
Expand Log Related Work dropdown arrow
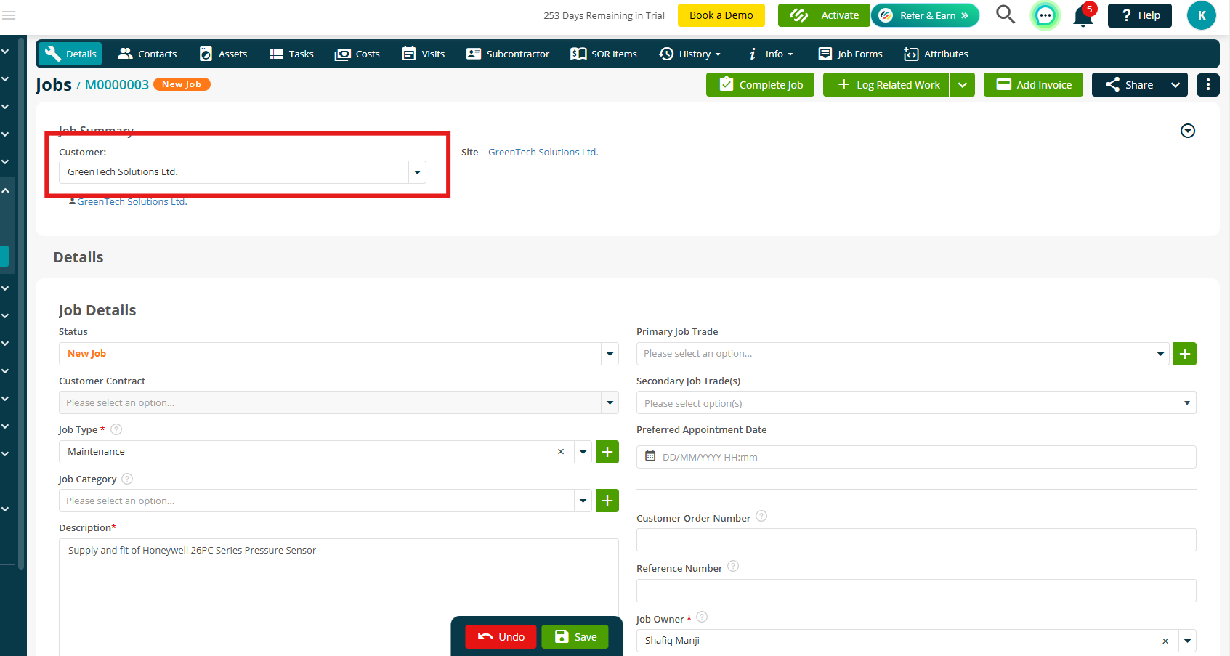(x=963, y=85)
